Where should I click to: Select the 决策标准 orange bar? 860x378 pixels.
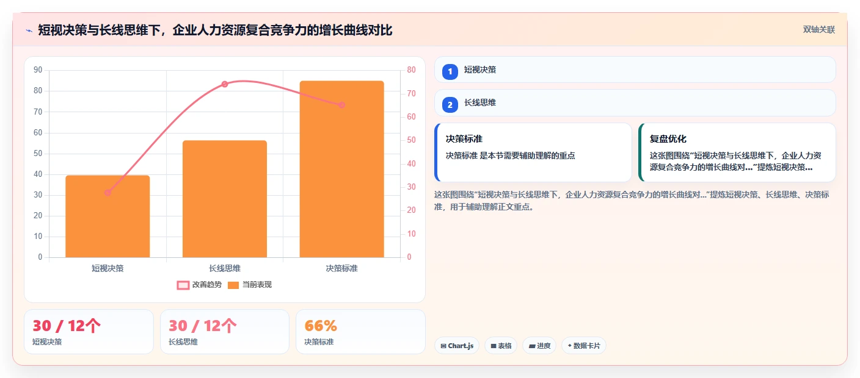coord(341,169)
